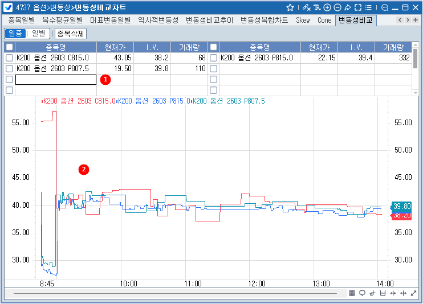Check the K200 옵션 2603 C815.0 row checkbox

pos(9,58)
